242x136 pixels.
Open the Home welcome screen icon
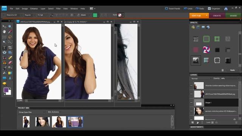tap(226, 9)
